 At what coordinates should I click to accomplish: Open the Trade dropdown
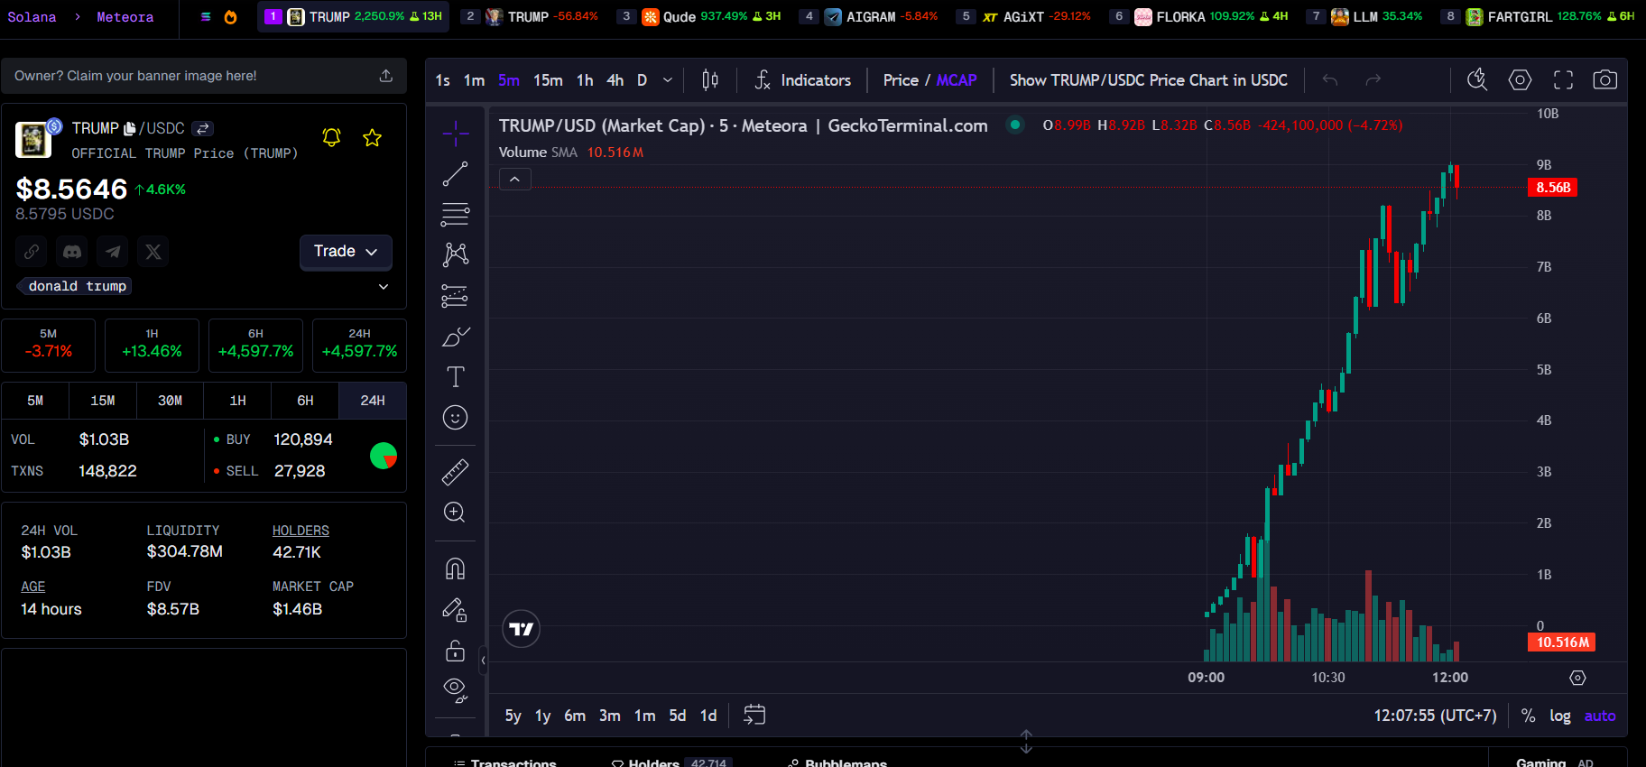coord(346,252)
